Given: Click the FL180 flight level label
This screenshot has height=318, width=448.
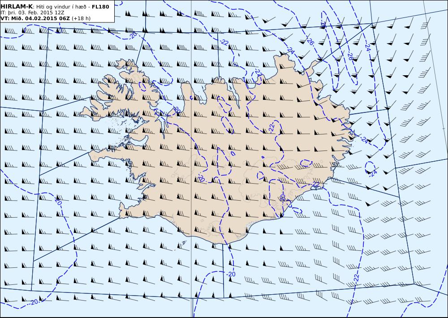Looking at the screenshot, I should click(100, 7).
